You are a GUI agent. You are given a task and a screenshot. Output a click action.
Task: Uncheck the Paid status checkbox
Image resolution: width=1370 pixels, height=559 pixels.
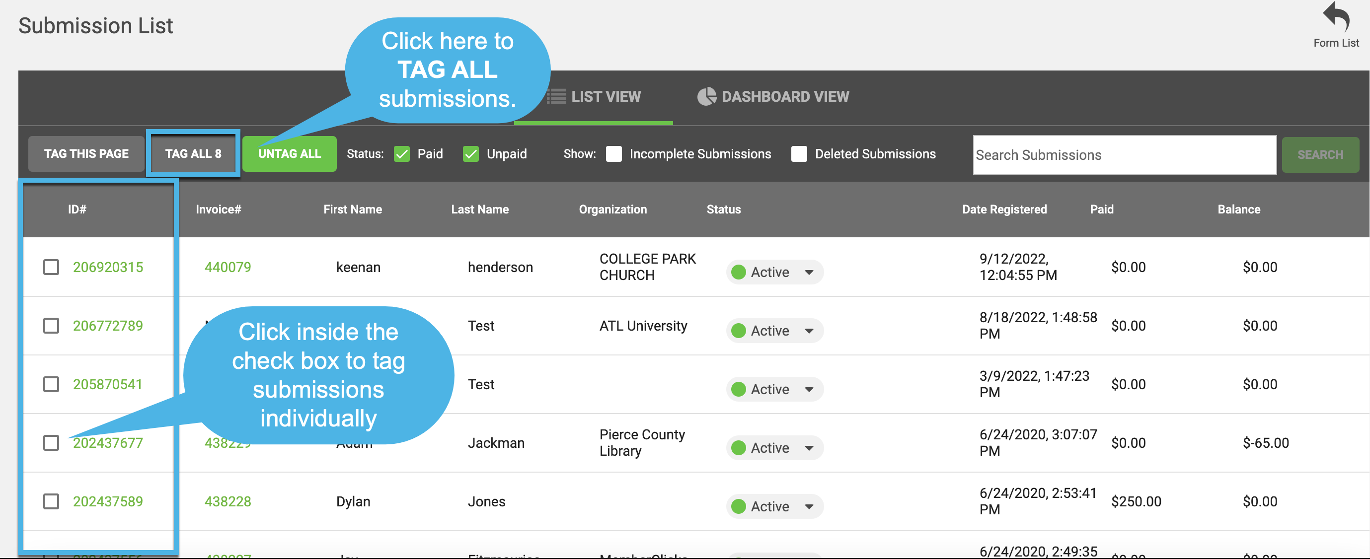click(x=402, y=154)
